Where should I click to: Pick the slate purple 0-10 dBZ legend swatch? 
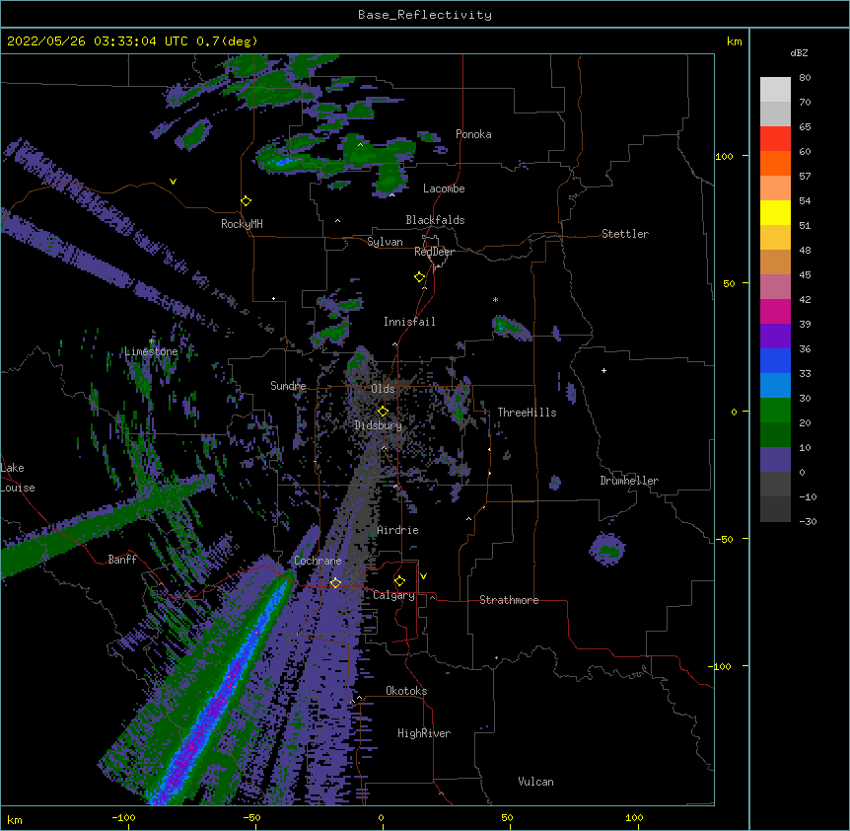(775, 460)
